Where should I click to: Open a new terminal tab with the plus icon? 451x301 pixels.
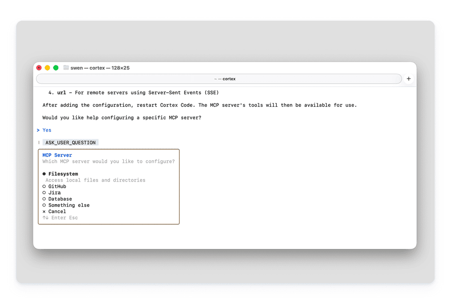point(408,78)
